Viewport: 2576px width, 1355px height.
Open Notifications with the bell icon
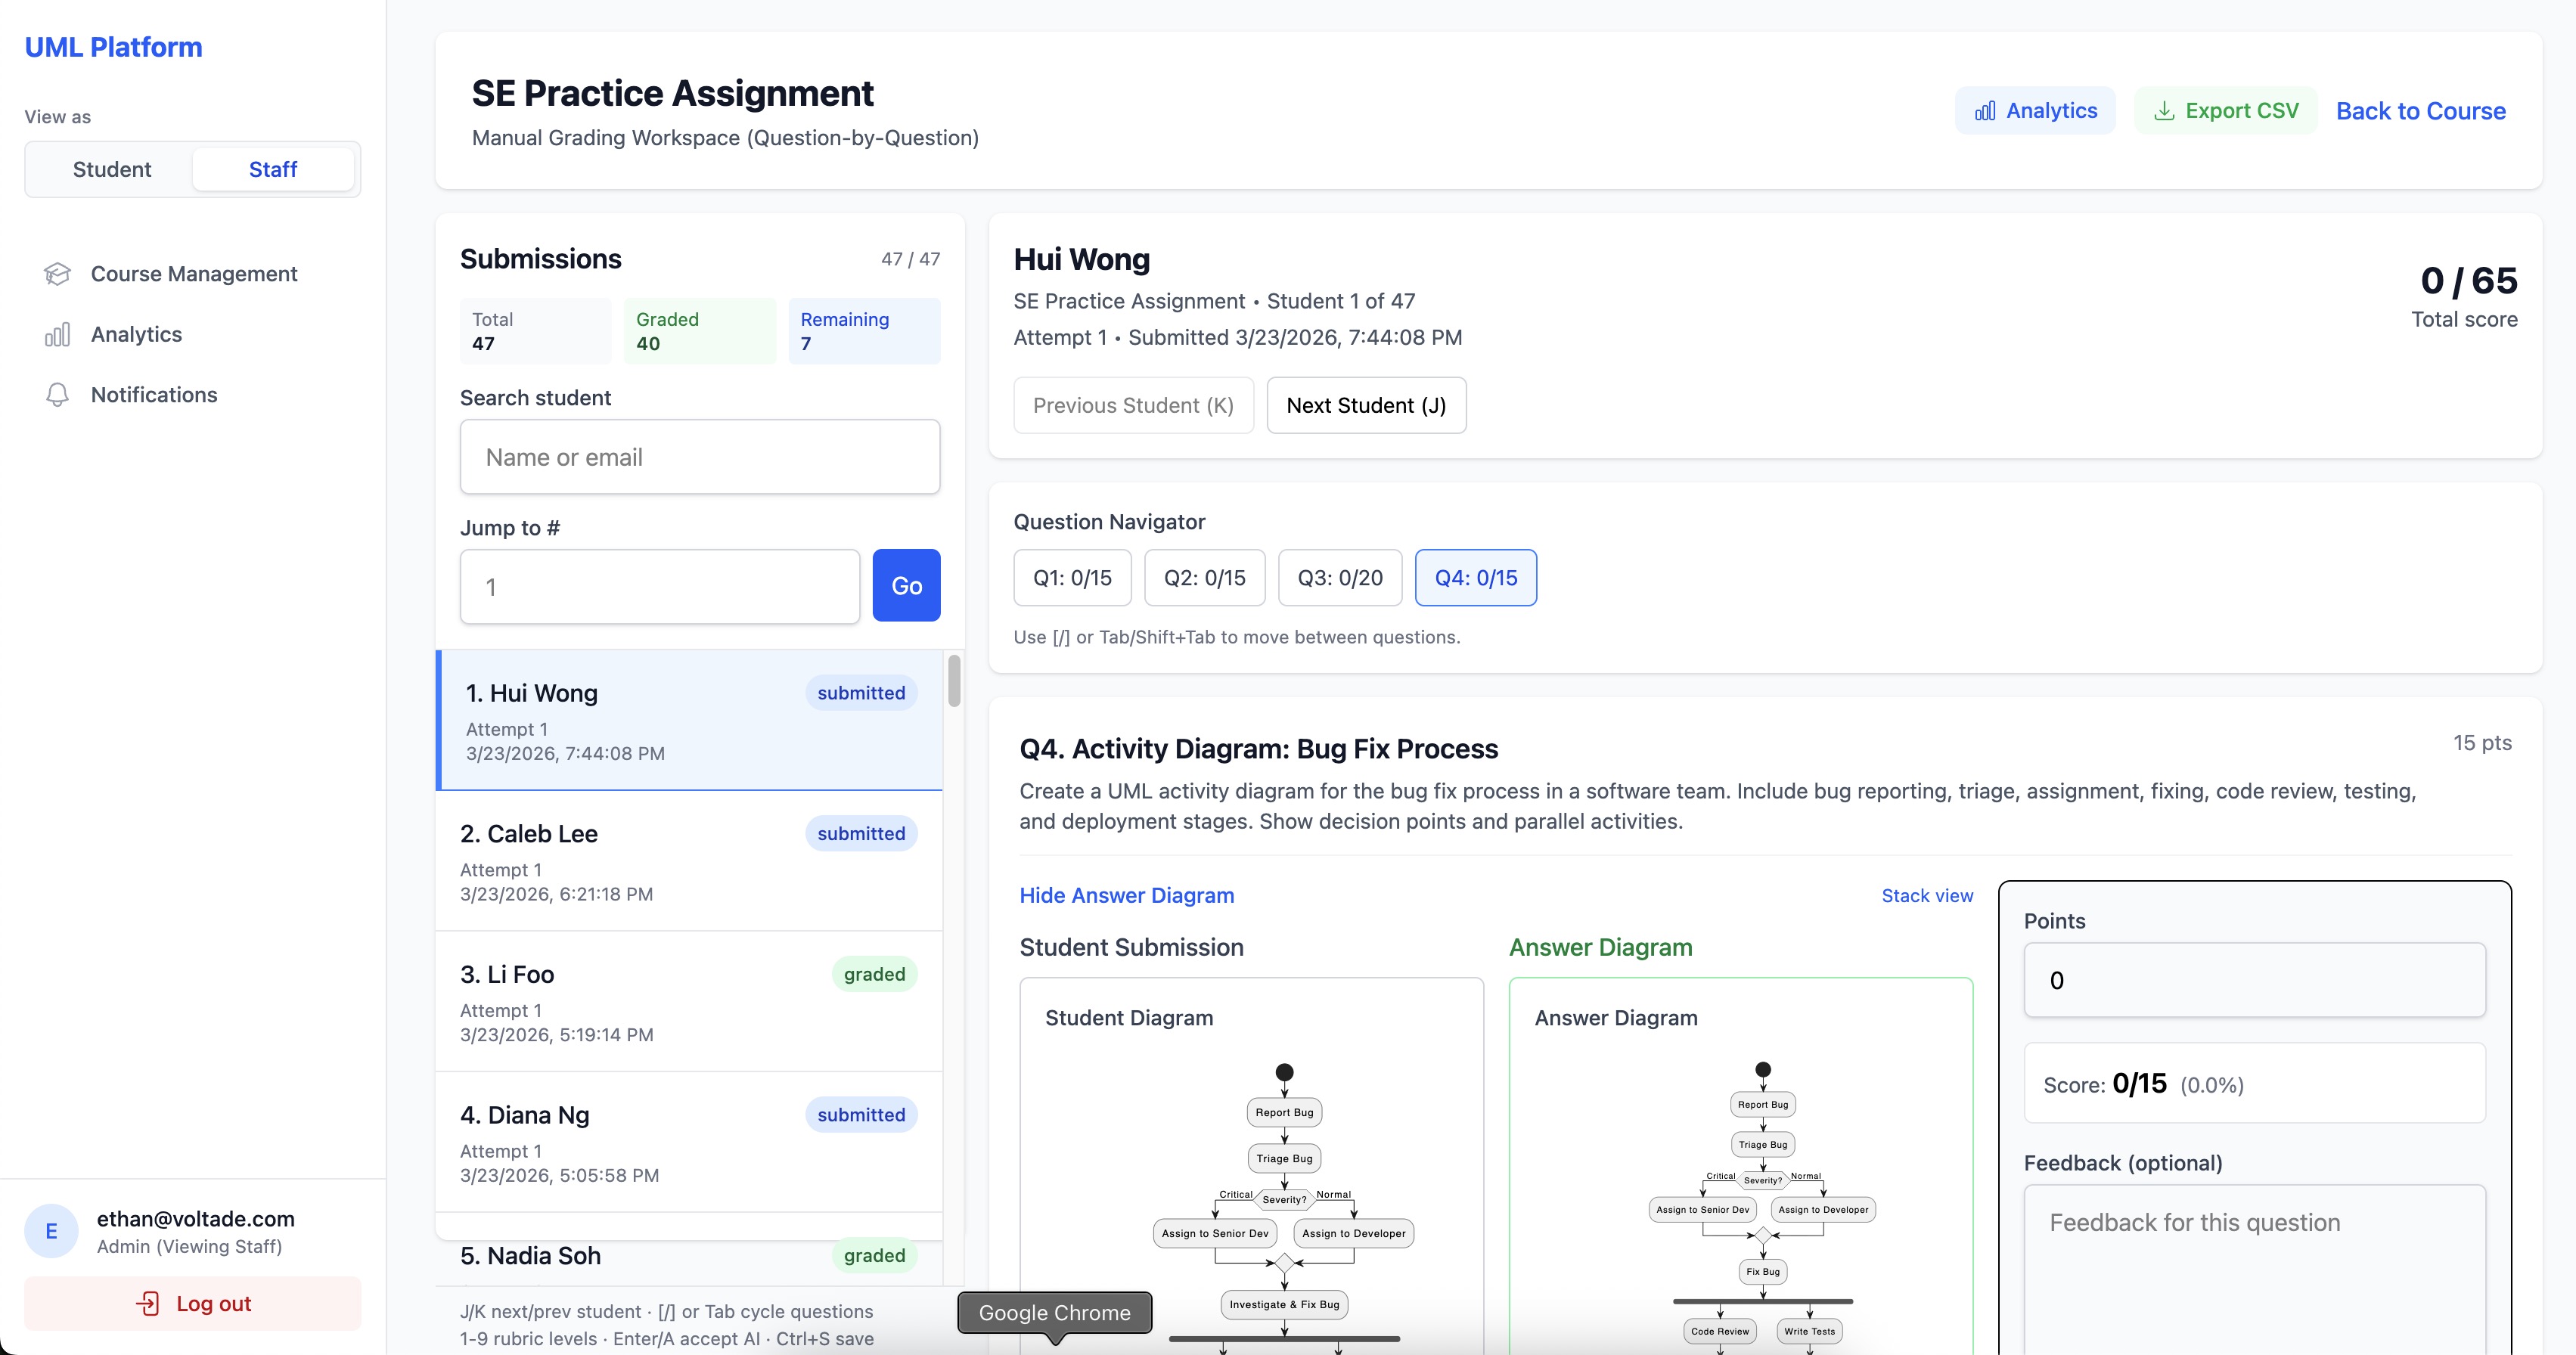tap(57, 394)
